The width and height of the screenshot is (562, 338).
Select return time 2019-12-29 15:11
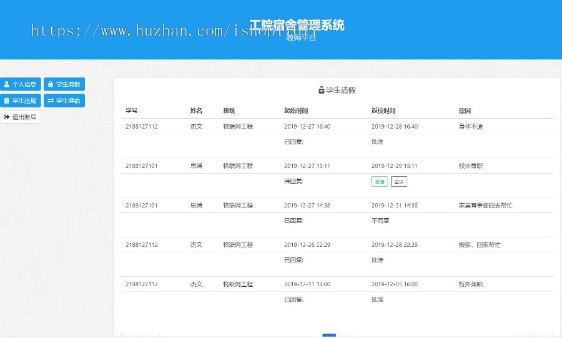coord(394,166)
